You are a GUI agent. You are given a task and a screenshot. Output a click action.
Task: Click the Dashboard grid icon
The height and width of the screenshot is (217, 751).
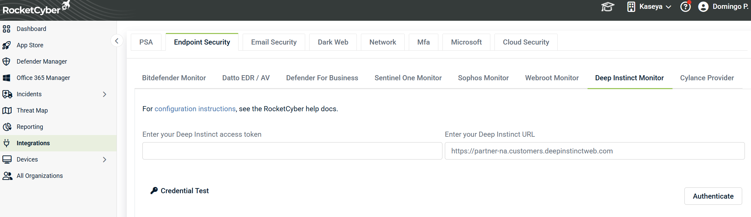pyautogui.click(x=6, y=29)
